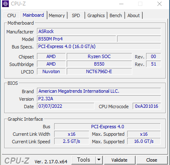170x165 pixels.
Task: Click the Tools button
Action: pos(84,160)
